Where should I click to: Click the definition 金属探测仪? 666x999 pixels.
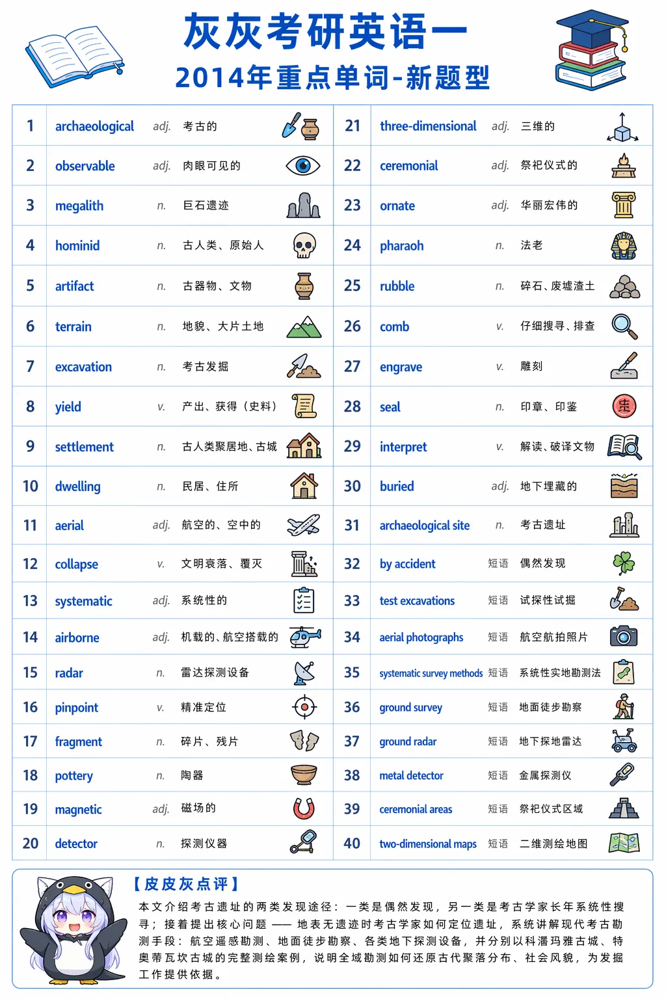(546, 775)
